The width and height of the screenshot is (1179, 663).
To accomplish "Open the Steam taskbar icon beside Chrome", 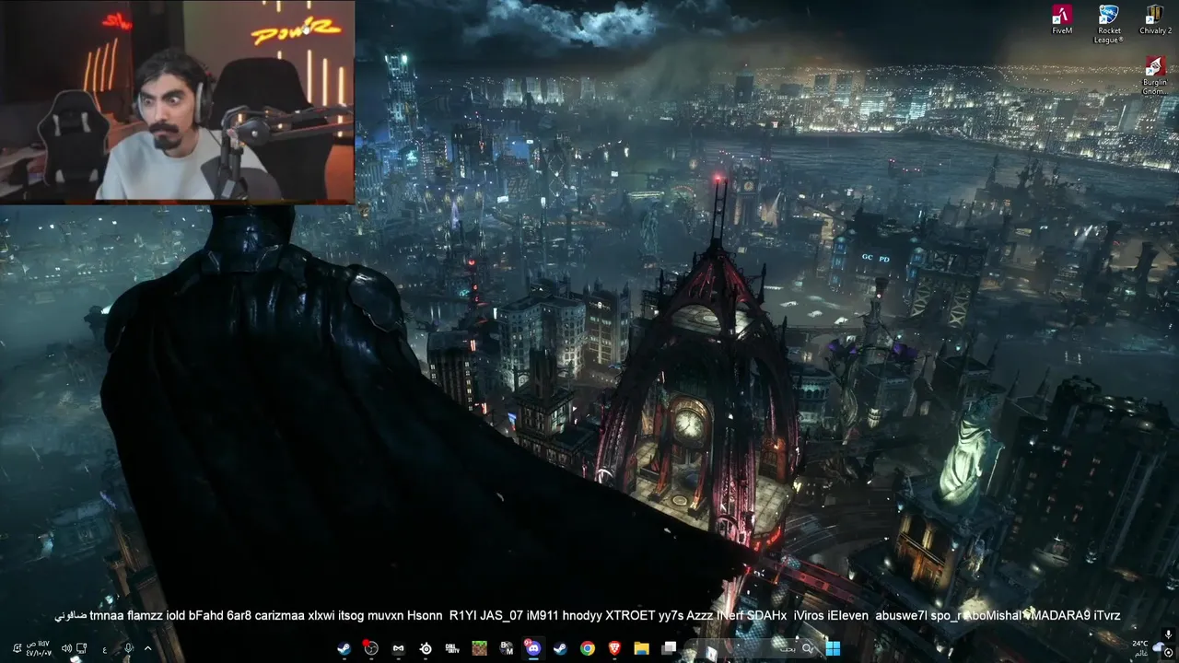I will 560,648.
